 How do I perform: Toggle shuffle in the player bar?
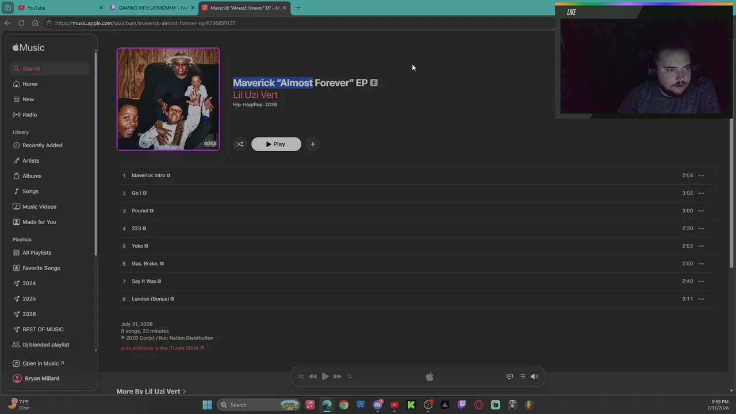tap(300, 377)
